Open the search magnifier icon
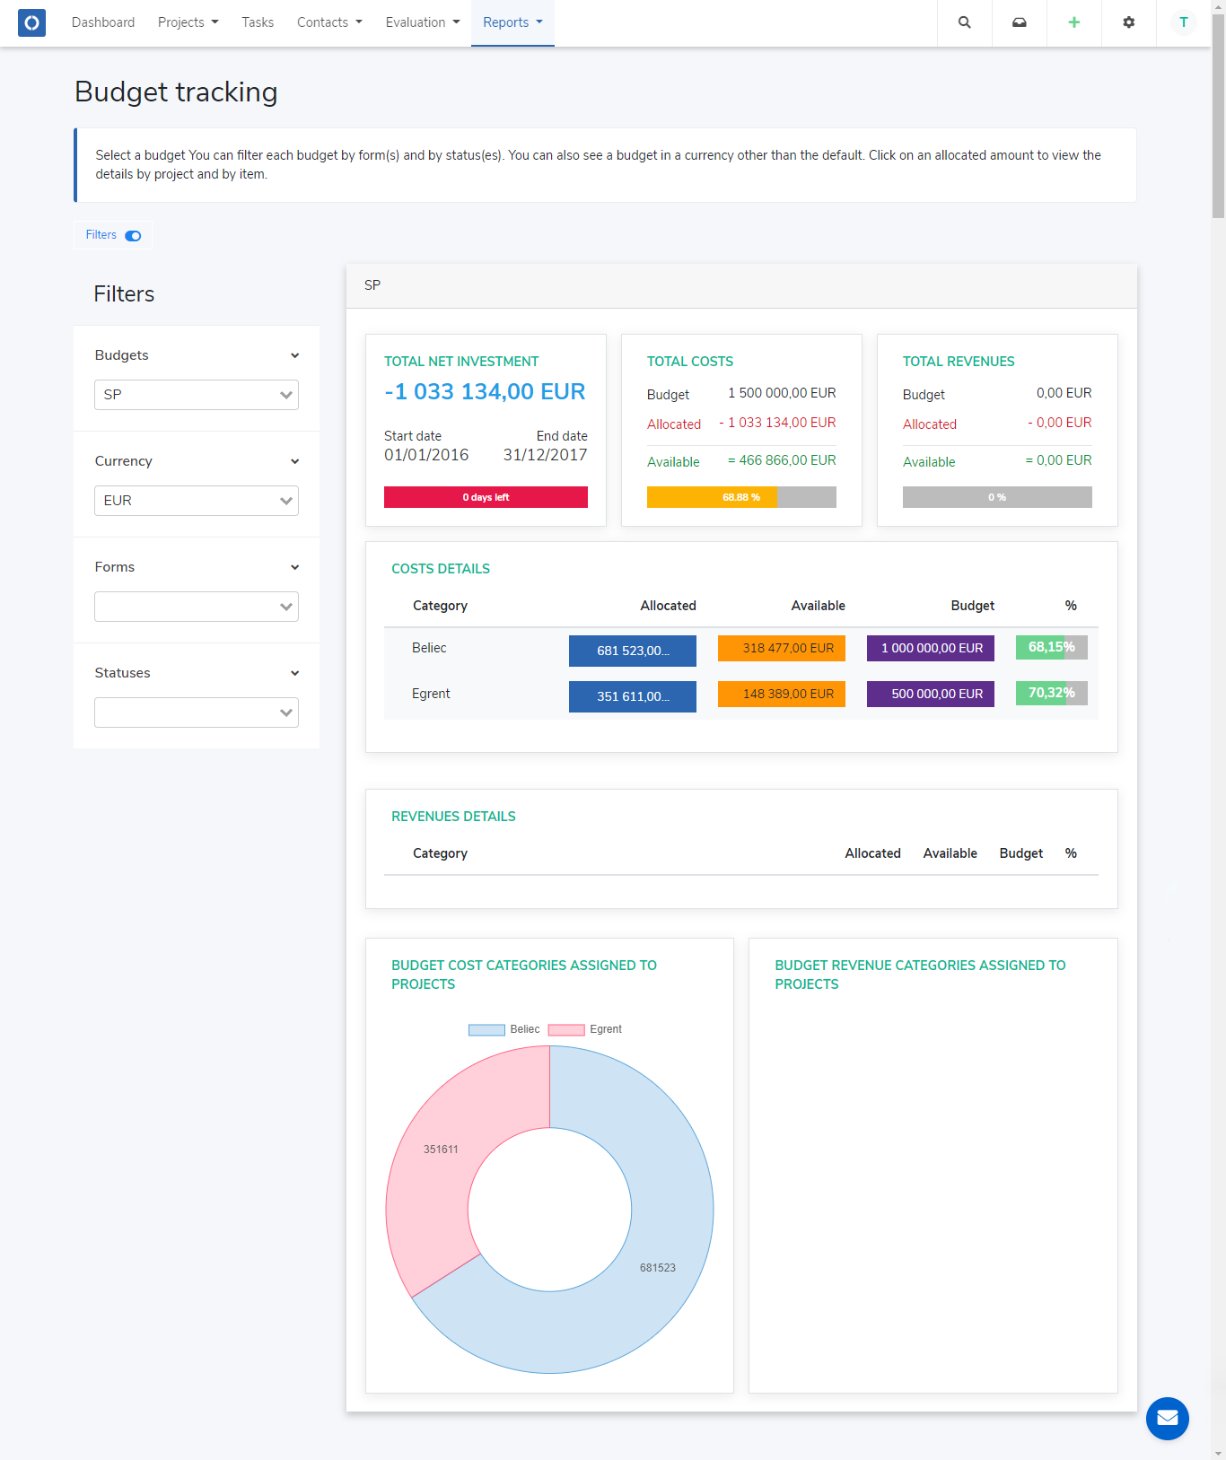1226x1460 pixels. [964, 22]
